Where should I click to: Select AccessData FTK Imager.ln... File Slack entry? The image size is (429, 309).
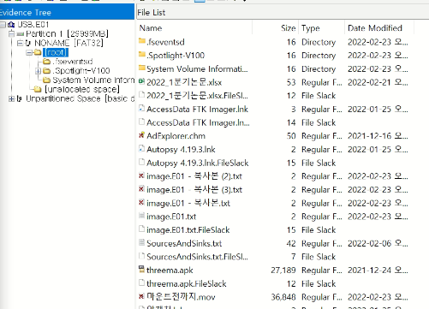(198, 122)
